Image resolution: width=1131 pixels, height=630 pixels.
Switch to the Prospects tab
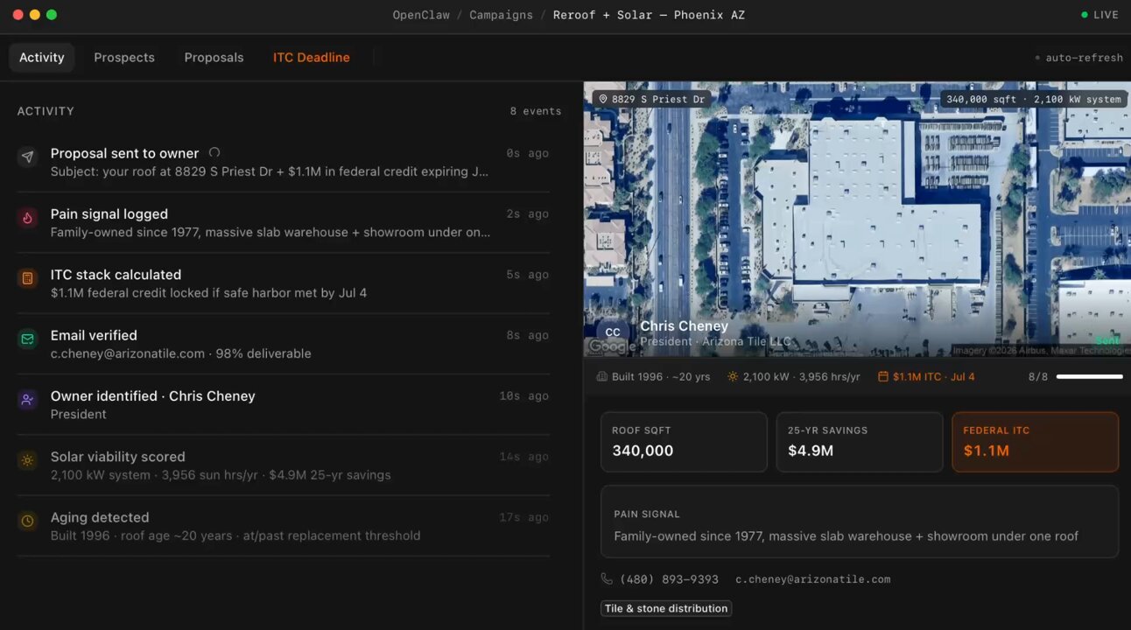(124, 58)
